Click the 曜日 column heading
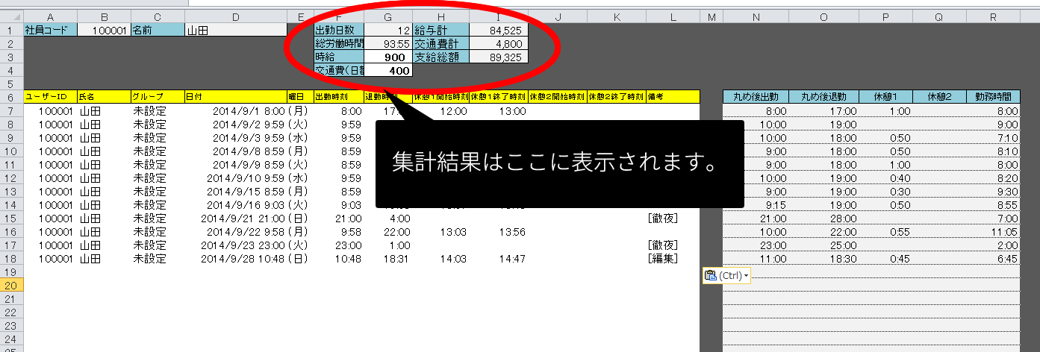The width and height of the screenshot is (1040, 352). [300, 97]
